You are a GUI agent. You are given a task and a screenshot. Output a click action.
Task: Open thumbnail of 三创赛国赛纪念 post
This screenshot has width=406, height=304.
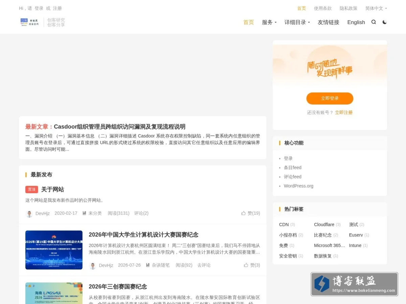click(54, 293)
